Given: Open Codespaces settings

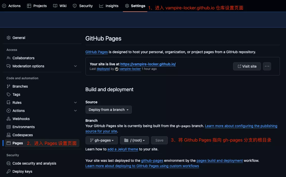Looking at the screenshot, I should point(42,135).
